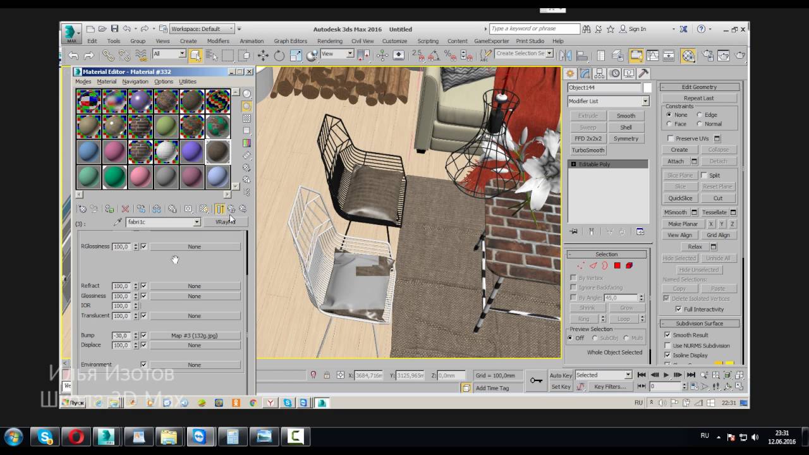Click the Attach button
809x455 pixels.
tap(676, 161)
